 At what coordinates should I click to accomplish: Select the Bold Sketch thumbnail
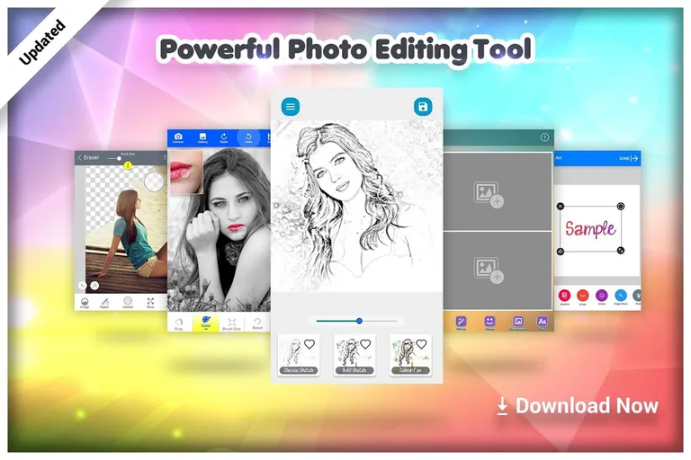pyautogui.click(x=354, y=355)
